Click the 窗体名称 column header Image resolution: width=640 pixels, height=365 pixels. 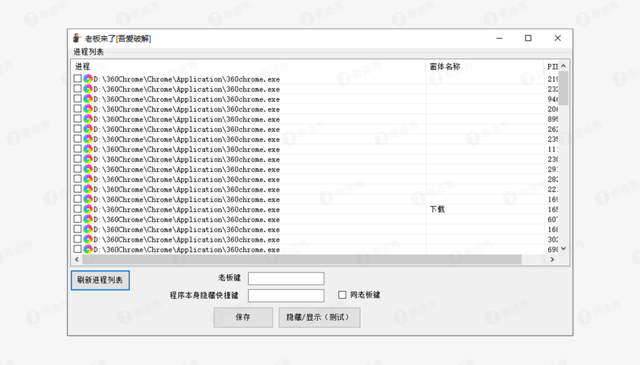[x=485, y=66]
